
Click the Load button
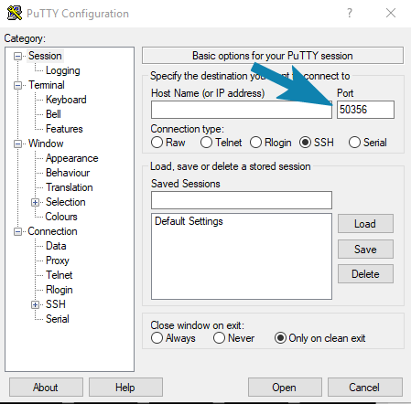(x=365, y=224)
